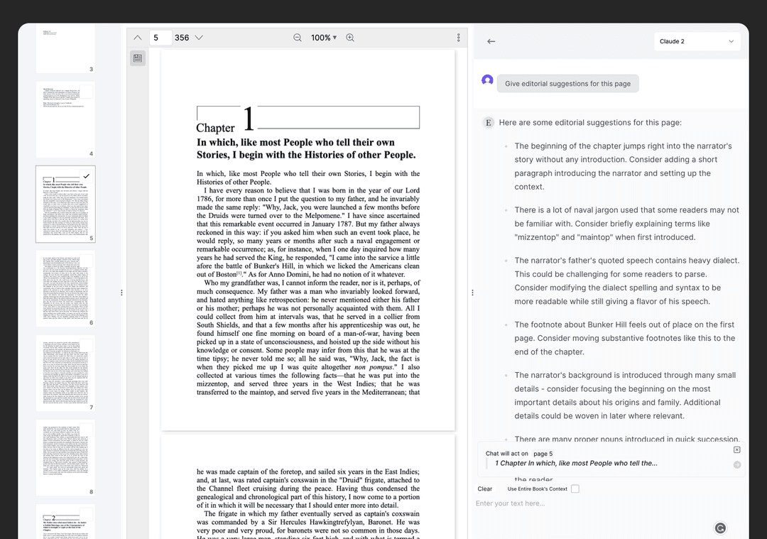Enable Use Entire Book's Context checkbox
Image resolution: width=767 pixels, height=539 pixels.
[575, 489]
